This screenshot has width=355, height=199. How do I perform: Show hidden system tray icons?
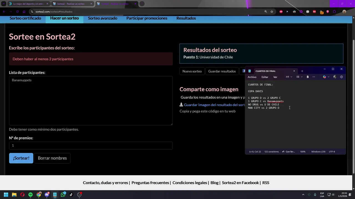(303, 195)
